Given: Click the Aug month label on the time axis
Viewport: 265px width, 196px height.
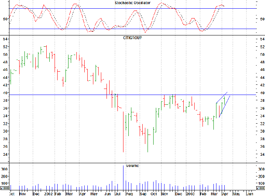Looking at the screenshot, I should [129, 194].
